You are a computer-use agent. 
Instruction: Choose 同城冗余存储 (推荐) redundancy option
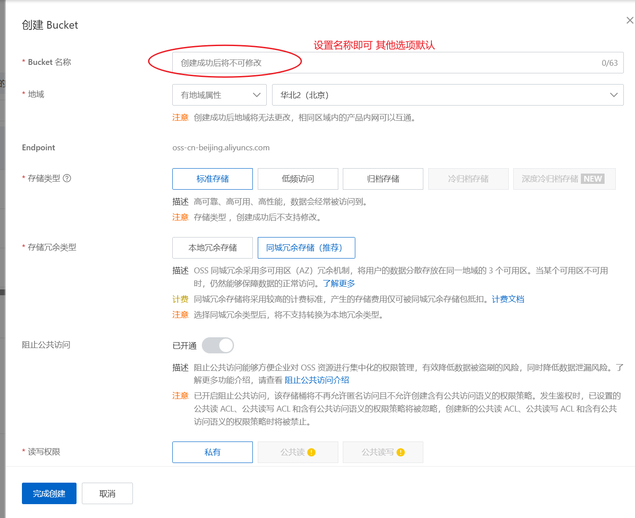(x=306, y=248)
